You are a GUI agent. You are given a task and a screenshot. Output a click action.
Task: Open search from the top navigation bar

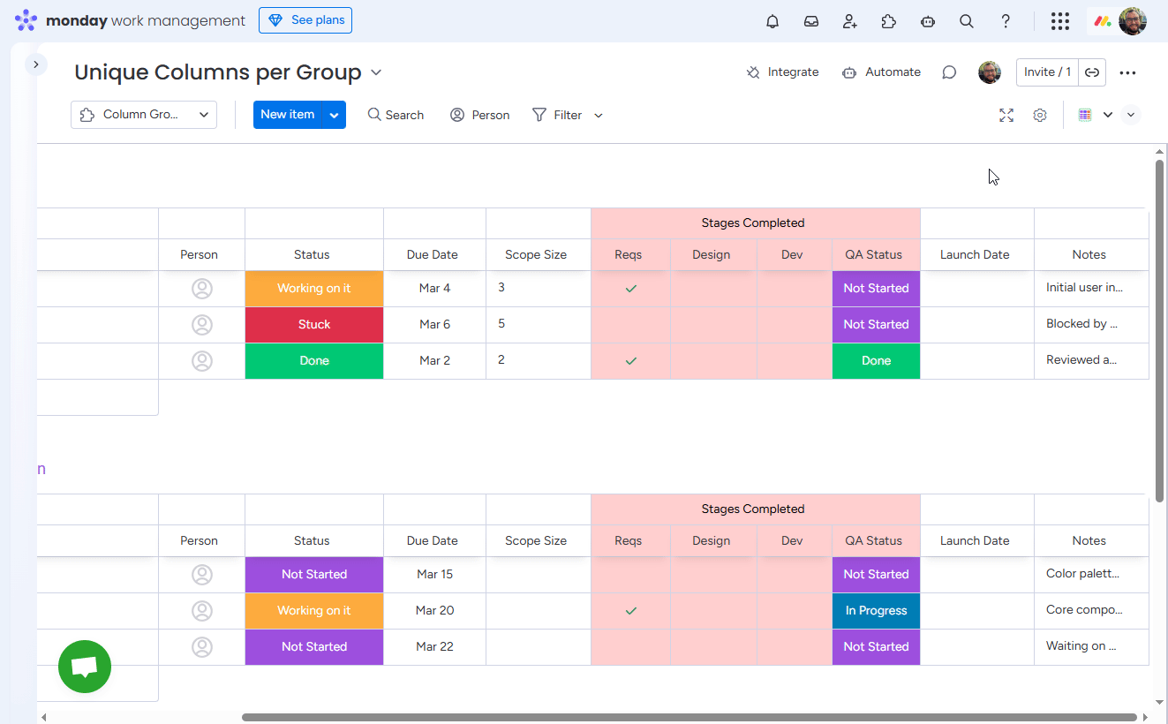click(x=967, y=21)
